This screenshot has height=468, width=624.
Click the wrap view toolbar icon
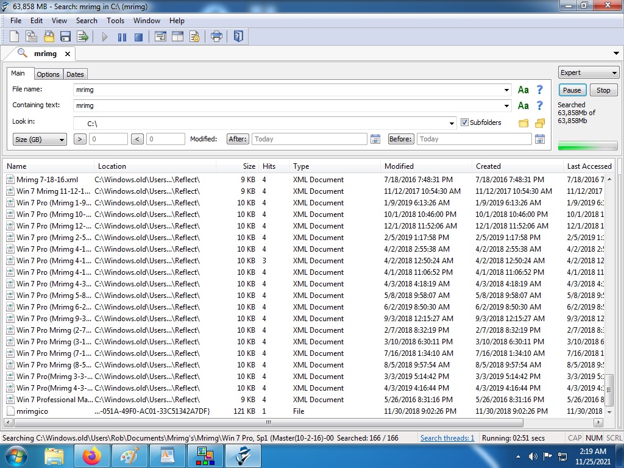tap(160, 37)
